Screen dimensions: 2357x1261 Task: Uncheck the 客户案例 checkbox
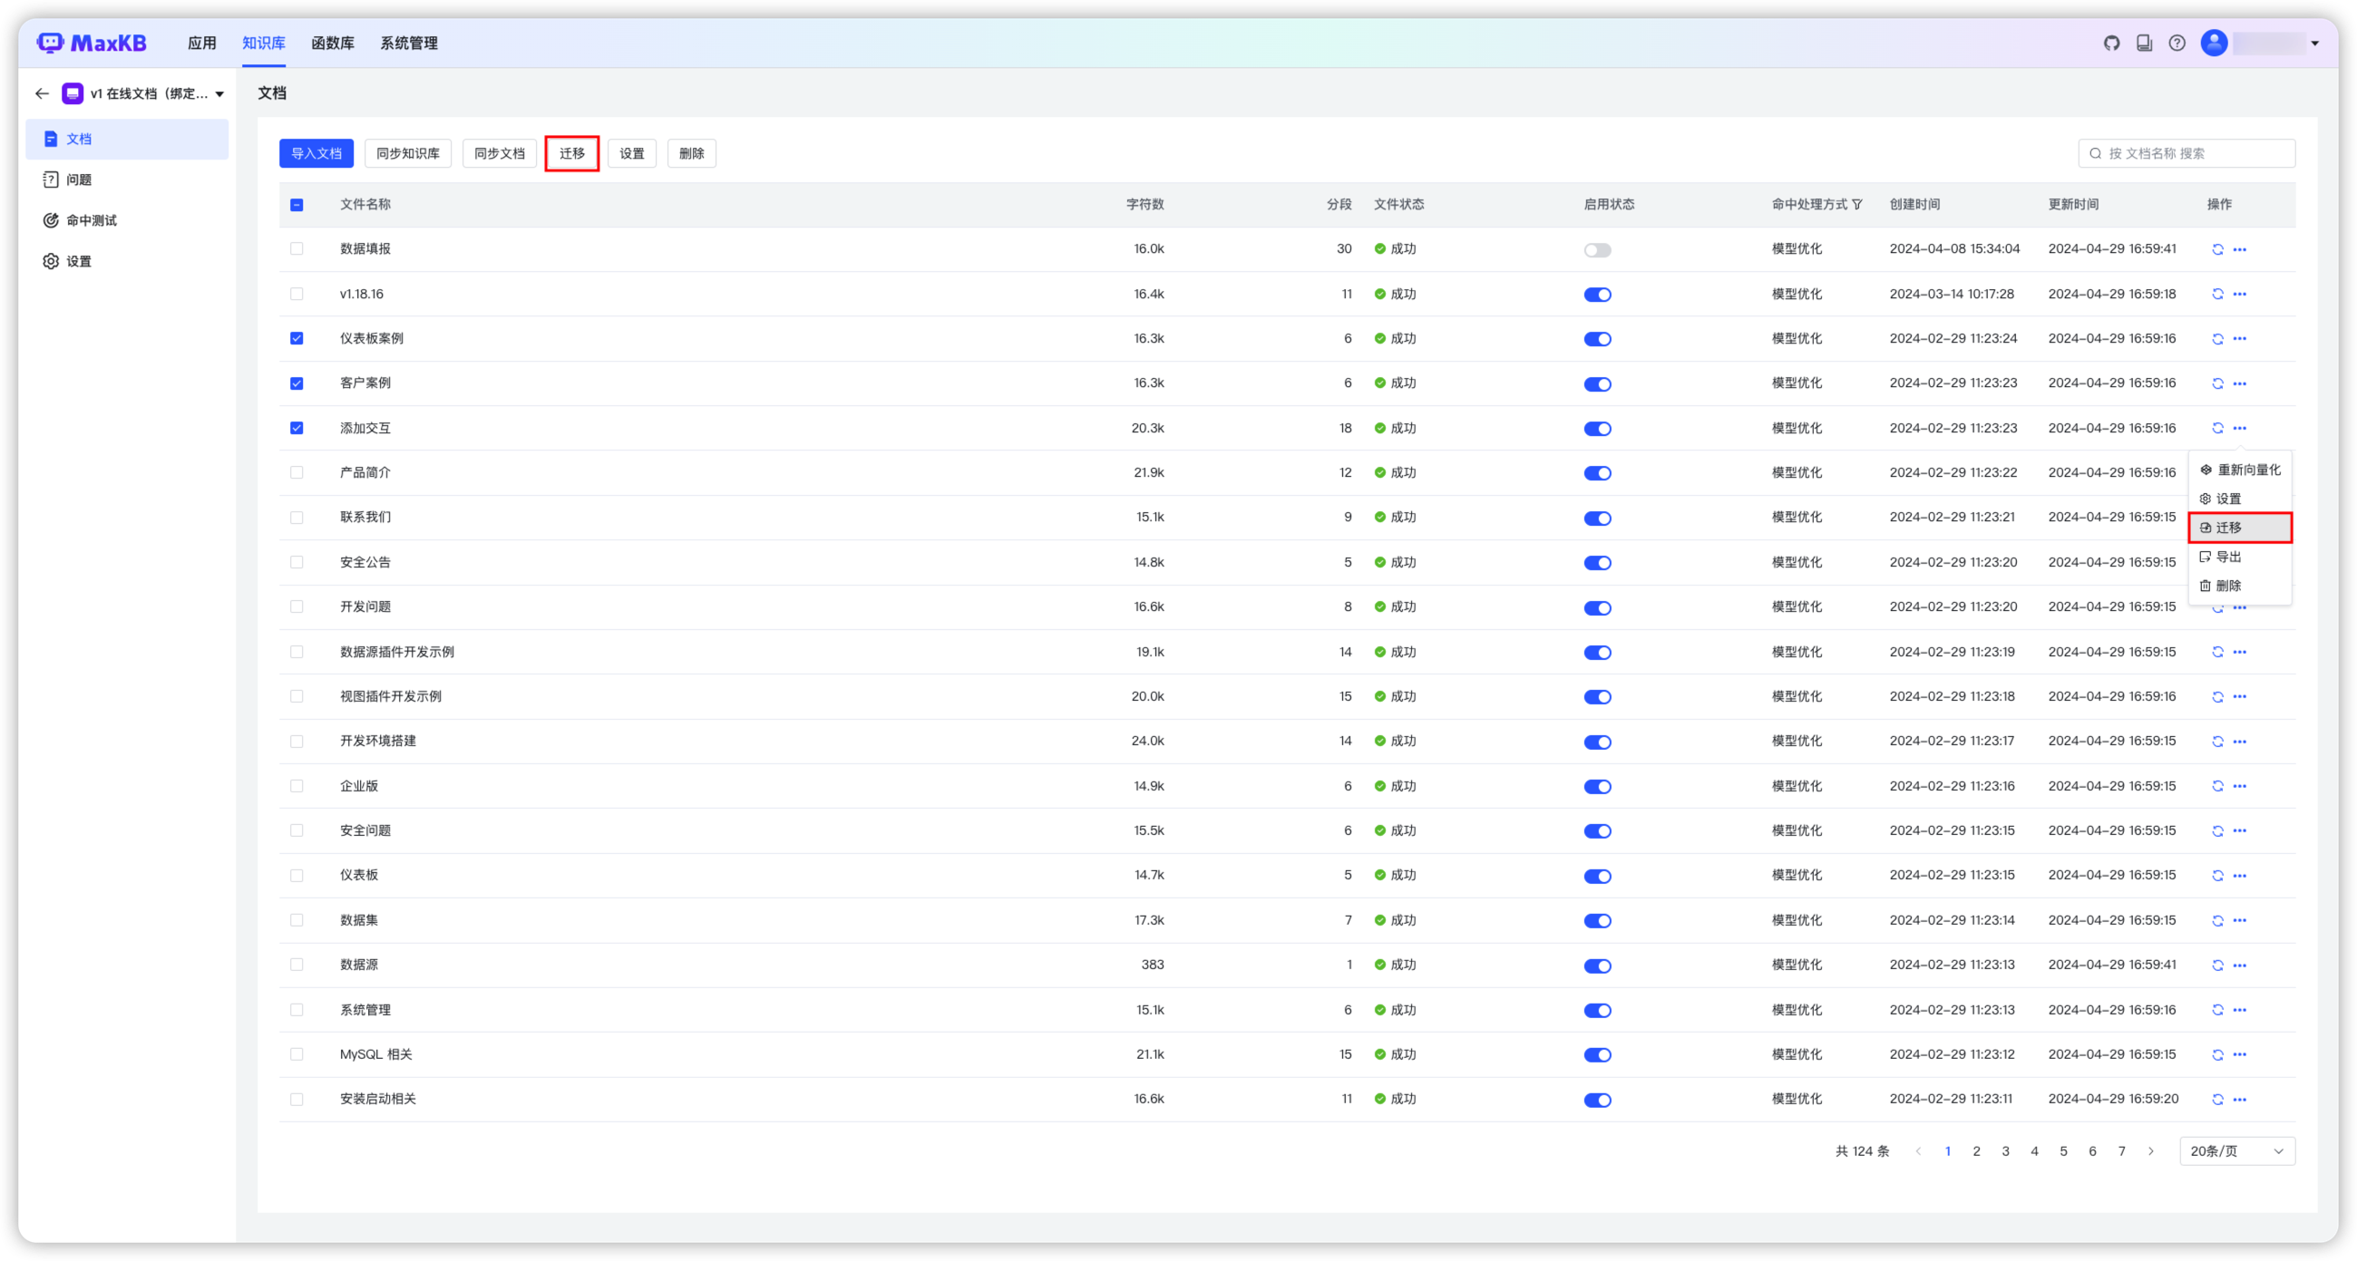click(297, 383)
